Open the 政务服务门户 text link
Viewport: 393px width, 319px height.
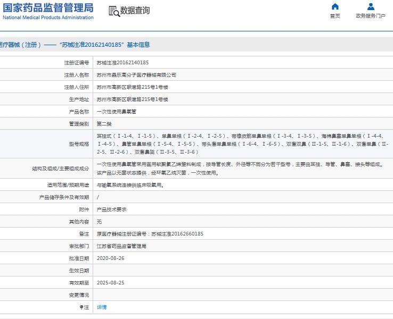(371, 16)
